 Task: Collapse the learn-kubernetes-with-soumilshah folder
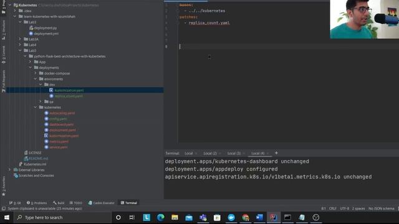point(15,16)
